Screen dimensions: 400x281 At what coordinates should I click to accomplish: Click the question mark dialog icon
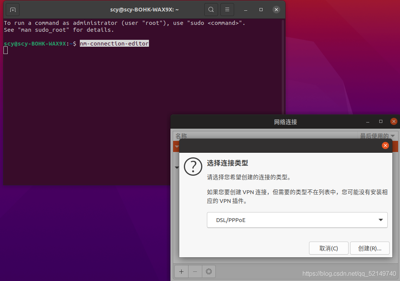pyautogui.click(x=193, y=167)
